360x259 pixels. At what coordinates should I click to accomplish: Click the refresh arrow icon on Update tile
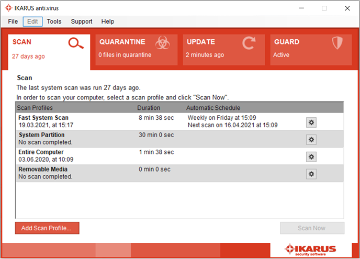pyautogui.click(x=249, y=43)
